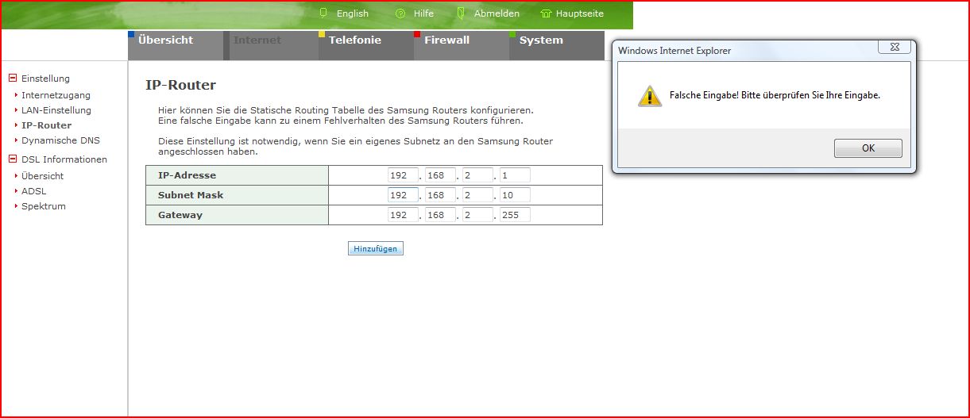Screen dimensions: 970x418
Task: Open the Internet tab
Action: point(271,45)
